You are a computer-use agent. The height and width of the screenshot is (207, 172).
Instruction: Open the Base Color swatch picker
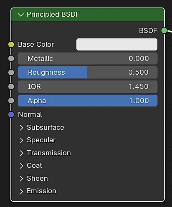117,45
